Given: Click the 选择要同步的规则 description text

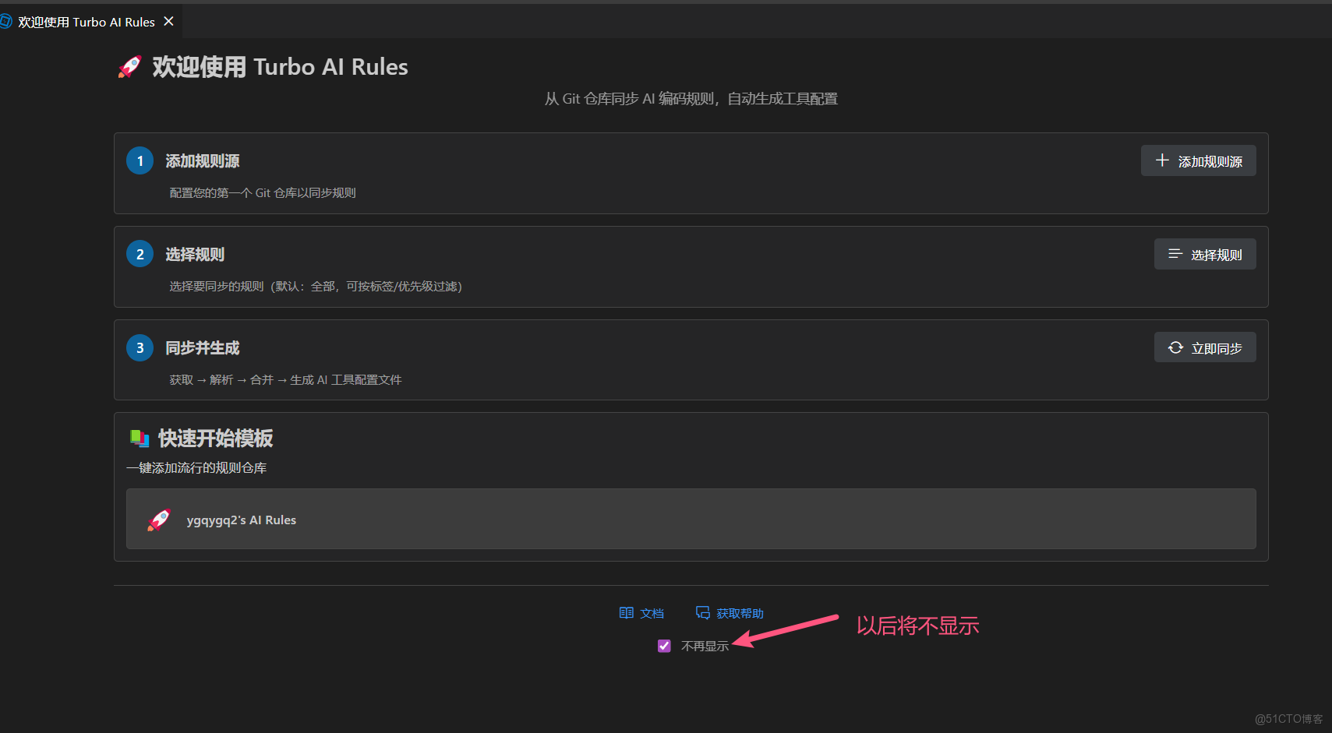Looking at the screenshot, I should tap(316, 287).
